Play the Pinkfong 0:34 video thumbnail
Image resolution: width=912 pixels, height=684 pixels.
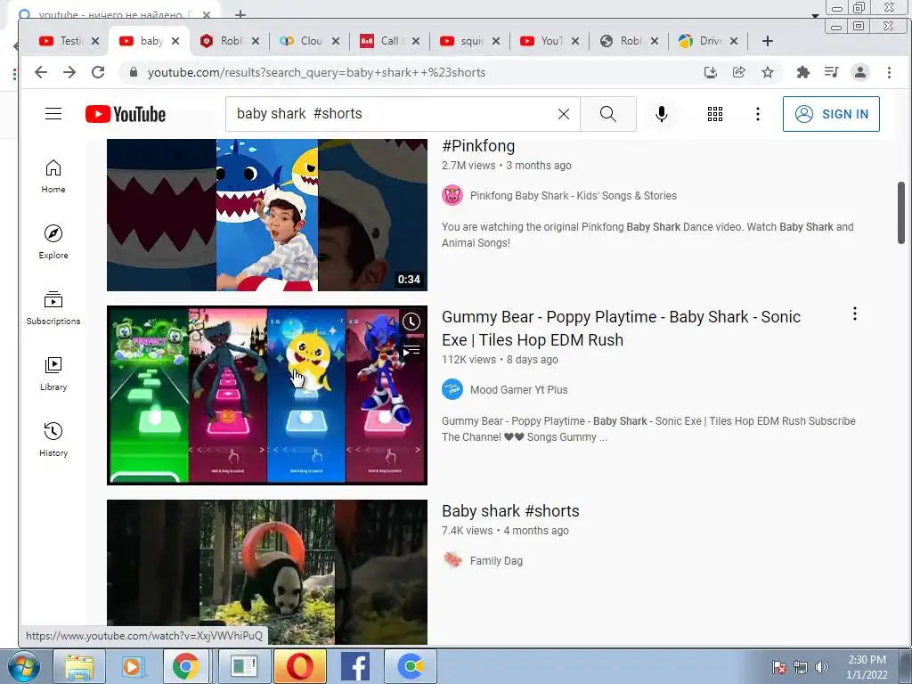tap(267, 215)
